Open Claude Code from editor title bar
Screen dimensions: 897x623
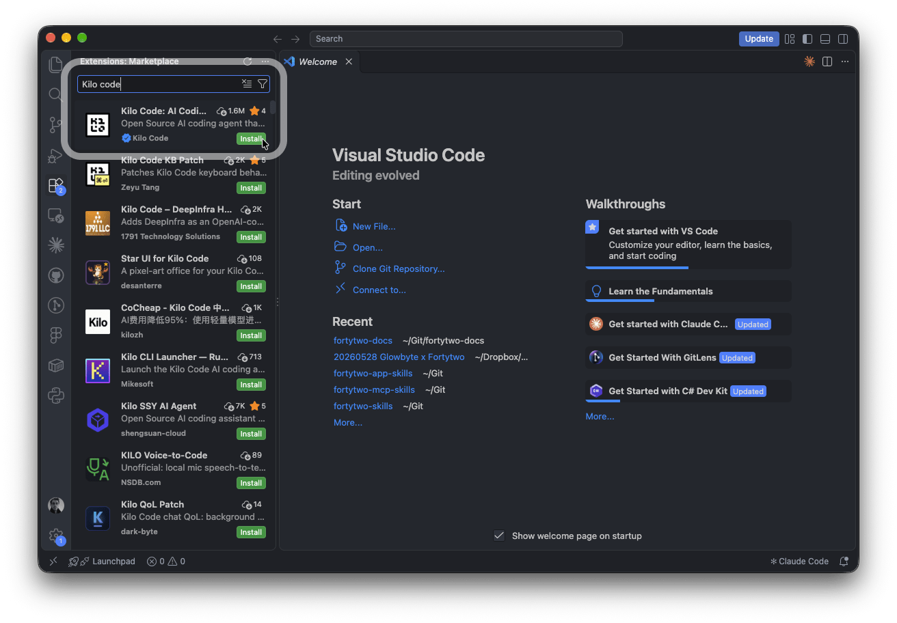[809, 61]
